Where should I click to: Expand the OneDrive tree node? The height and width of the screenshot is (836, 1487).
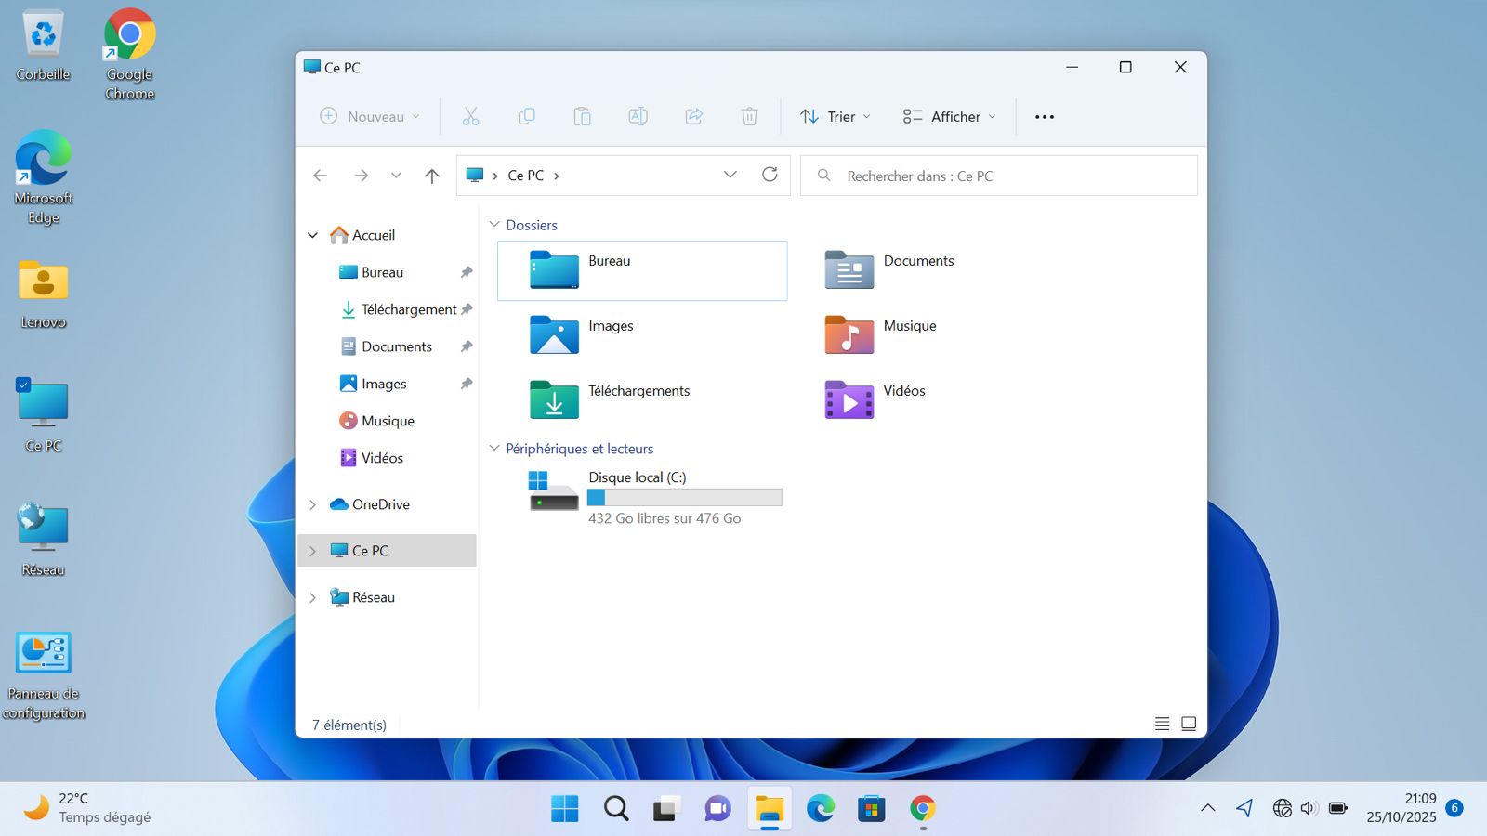pos(313,504)
